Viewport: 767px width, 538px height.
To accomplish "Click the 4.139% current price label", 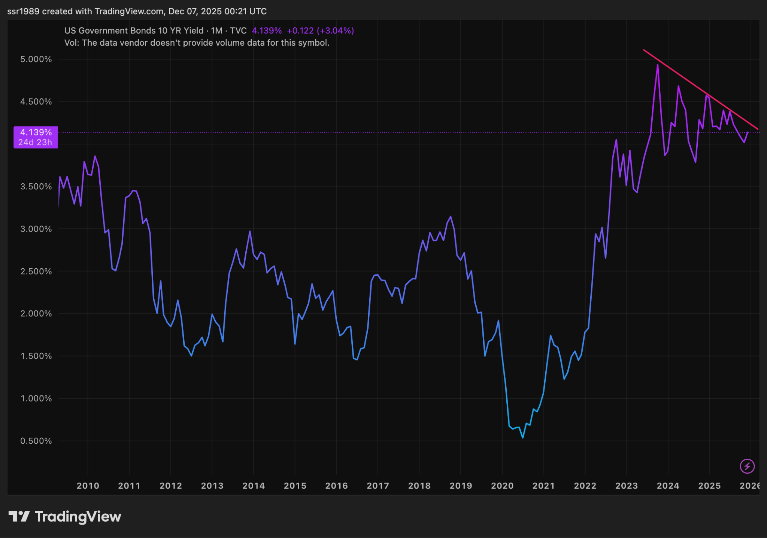I will 36,132.
